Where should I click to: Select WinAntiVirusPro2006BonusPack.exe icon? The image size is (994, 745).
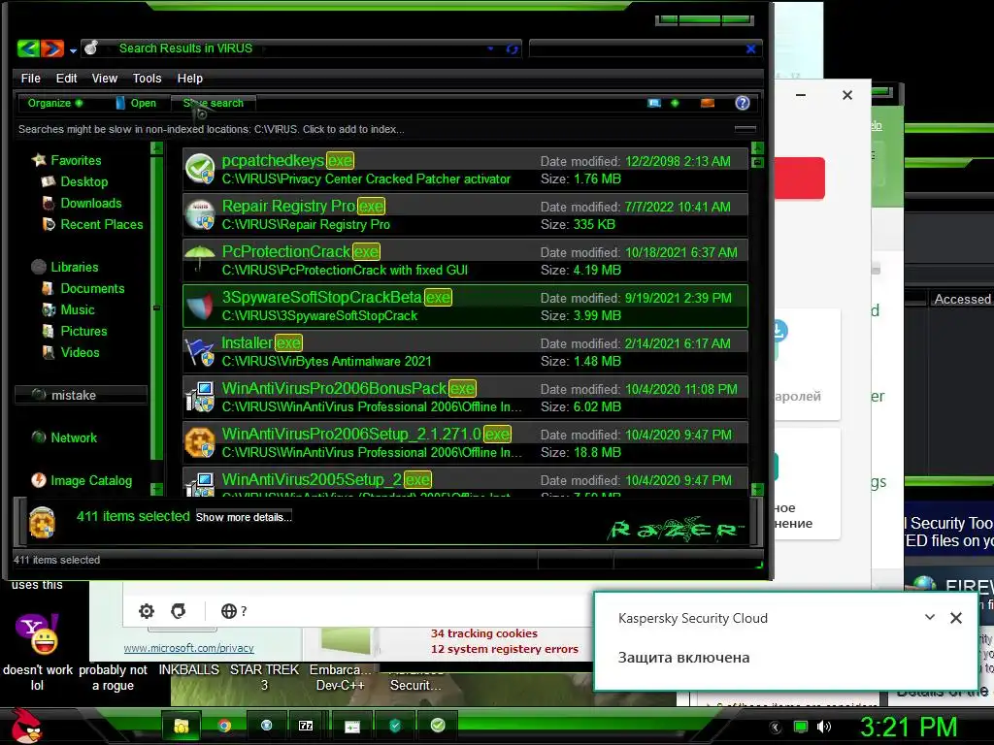pos(200,397)
